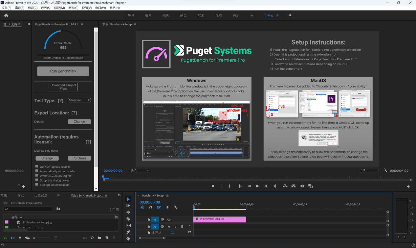Toggle V1 track output eye icon
The width and height of the screenshot is (416, 248).
[169, 219]
